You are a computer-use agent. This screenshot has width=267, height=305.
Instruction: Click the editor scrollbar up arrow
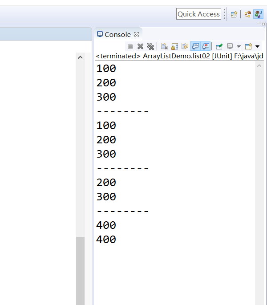click(80, 57)
